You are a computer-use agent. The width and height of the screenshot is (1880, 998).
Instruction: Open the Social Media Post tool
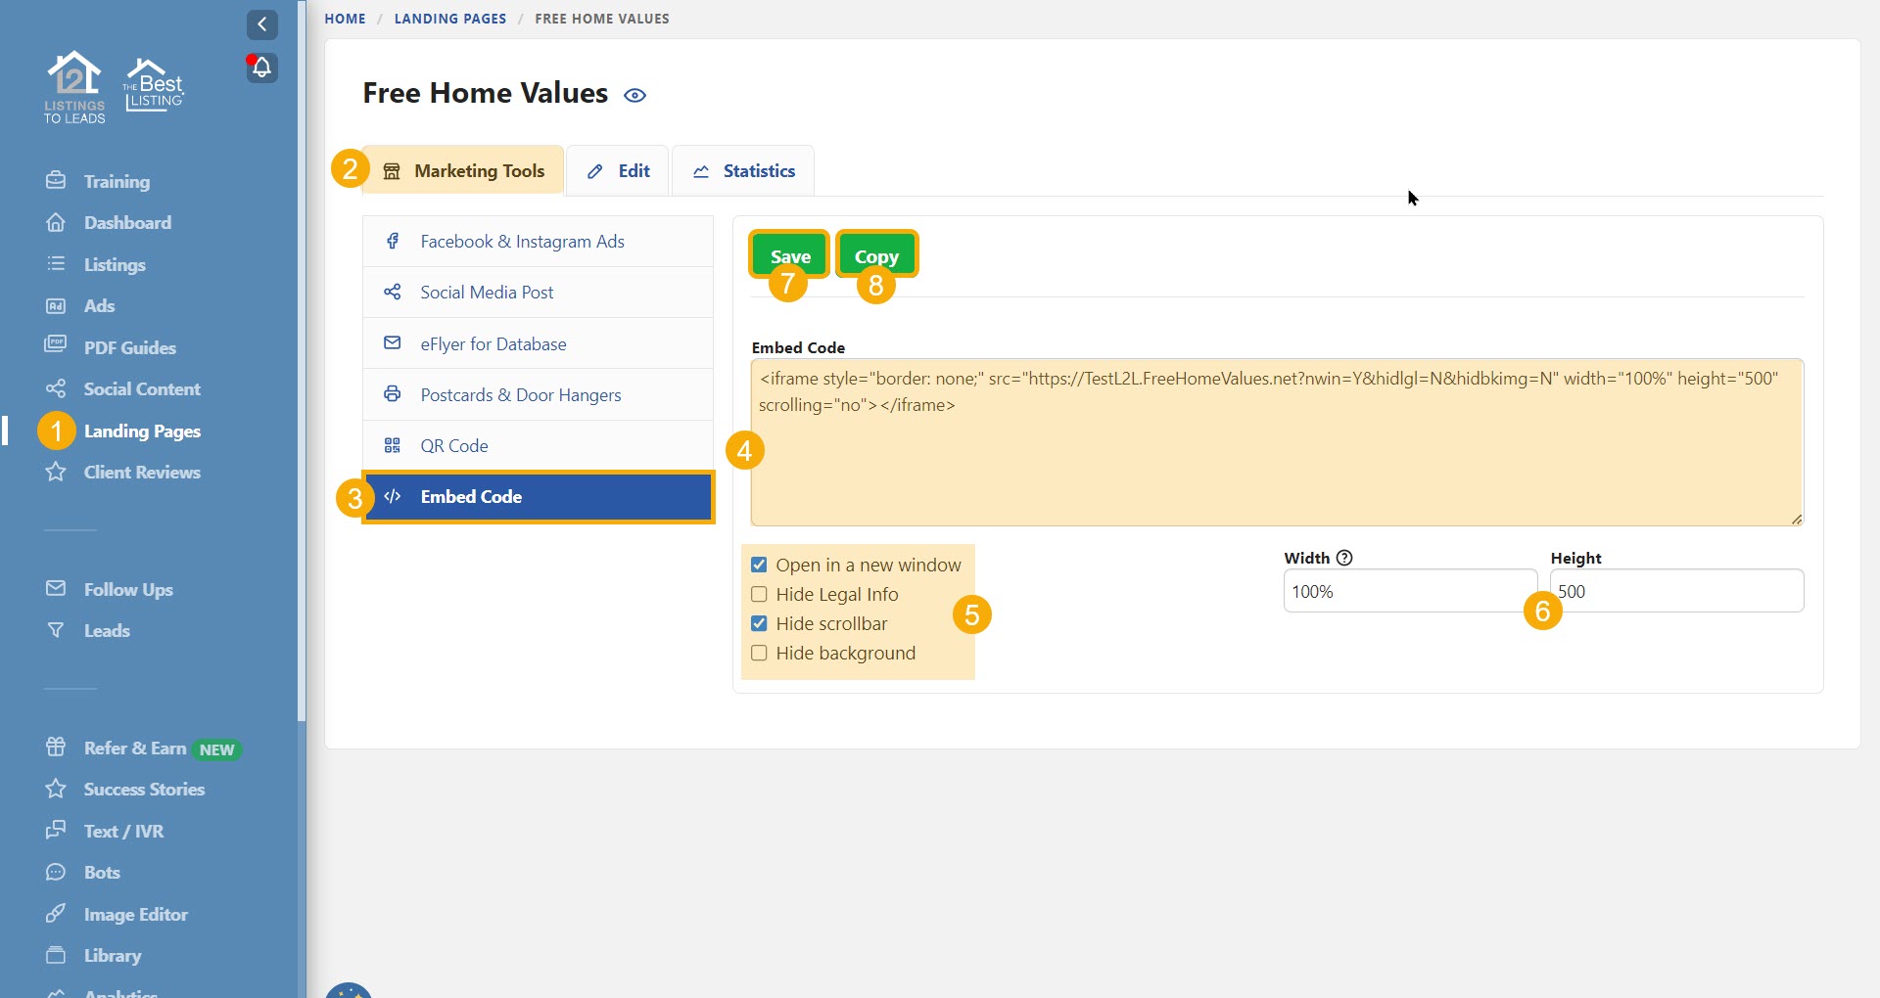coord(487,293)
